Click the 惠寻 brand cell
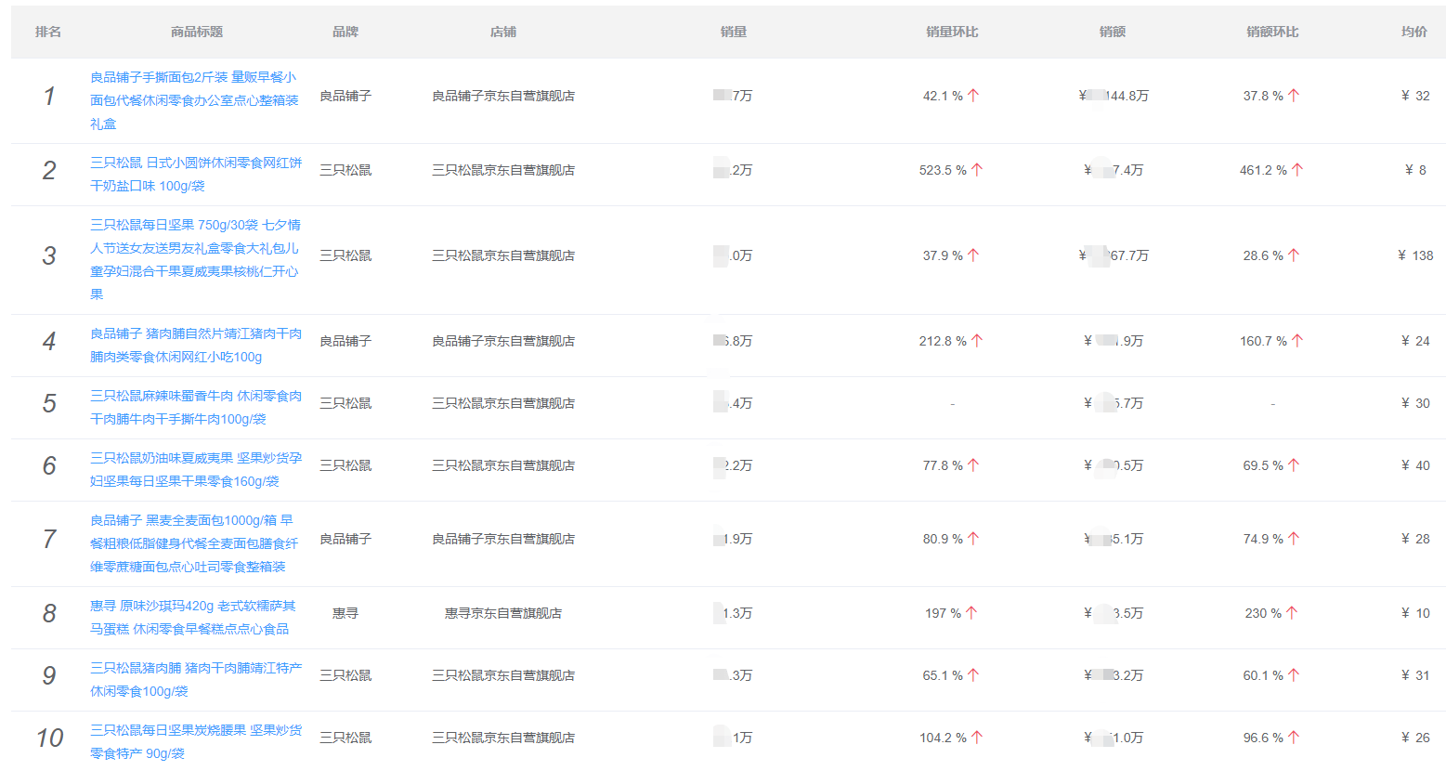This screenshot has width=1446, height=771. pyautogui.click(x=345, y=613)
